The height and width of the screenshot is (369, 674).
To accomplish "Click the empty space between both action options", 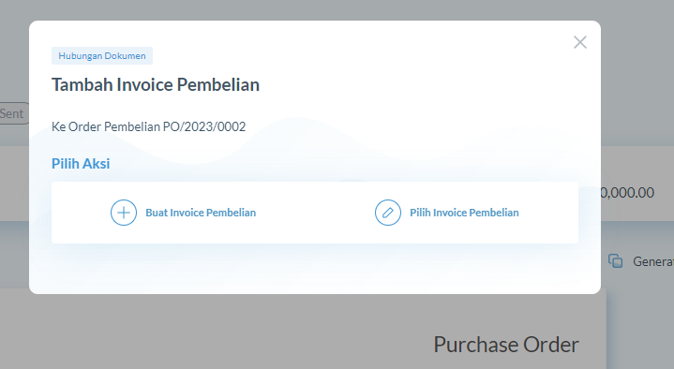I will (315, 213).
